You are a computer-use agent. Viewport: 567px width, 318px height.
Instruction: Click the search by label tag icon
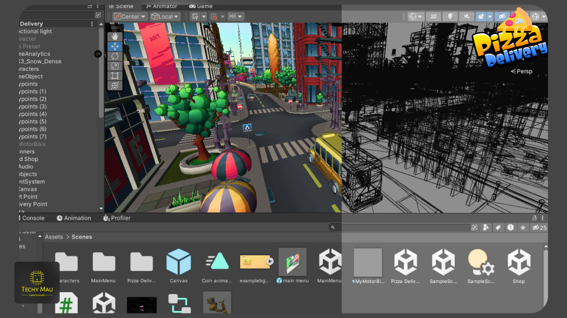(x=498, y=227)
